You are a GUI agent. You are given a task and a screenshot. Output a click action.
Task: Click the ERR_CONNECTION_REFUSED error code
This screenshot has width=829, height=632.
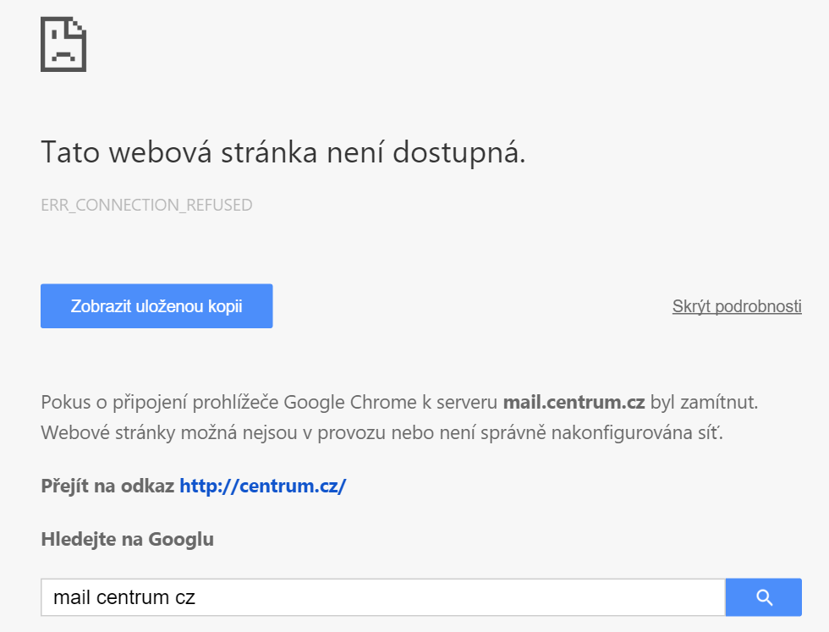[x=146, y=205]
